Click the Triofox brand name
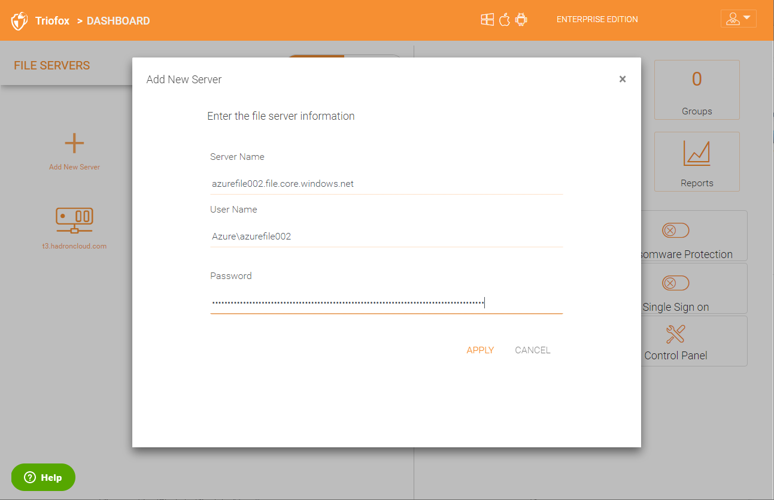 pyautogui.click(x=53, y=21)
